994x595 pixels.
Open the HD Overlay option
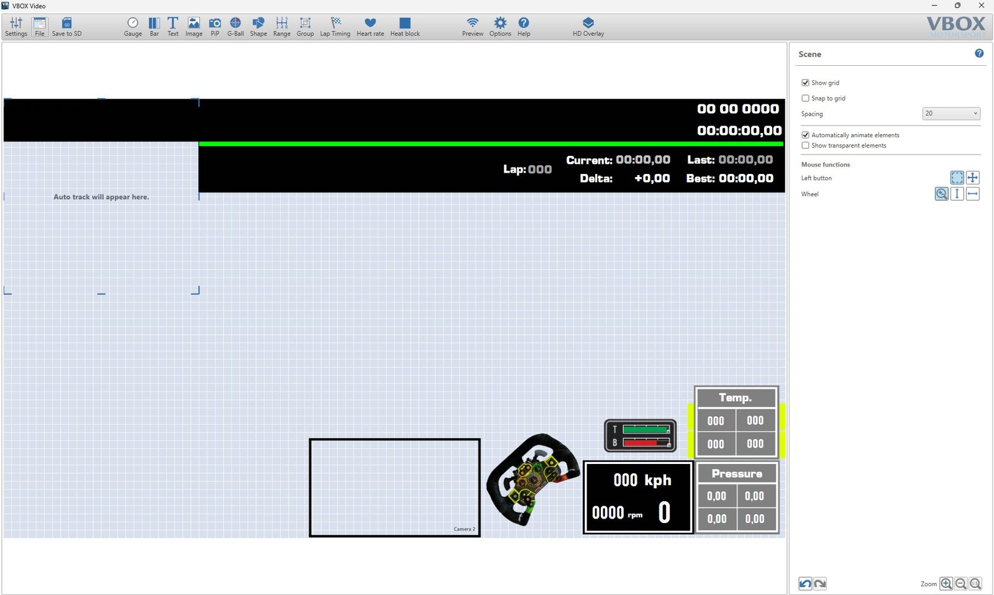[588, 27]
